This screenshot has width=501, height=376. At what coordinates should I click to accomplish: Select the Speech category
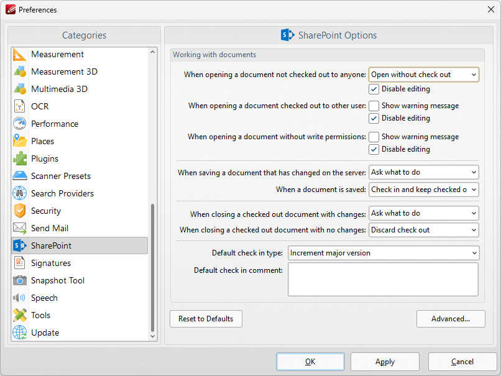click(x=80, y=298)
